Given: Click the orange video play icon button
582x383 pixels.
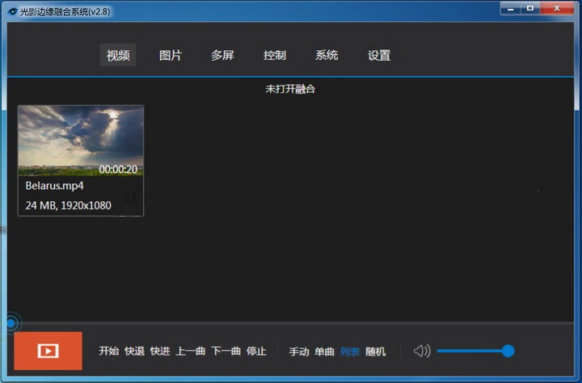Looking at the screenshot, I should [48, 351].
